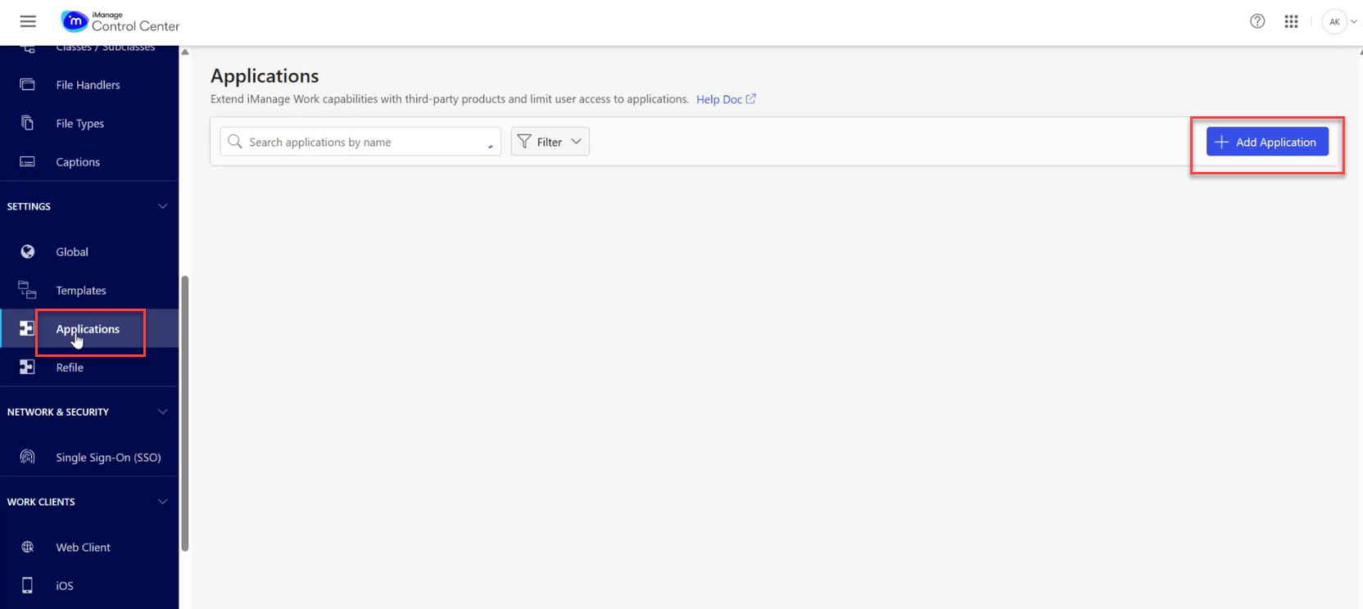Expand the user account dropdown arrow

1353,22
